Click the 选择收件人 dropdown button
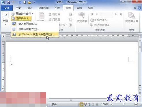The width and height of the screenshot is (142, 107). click(x=21, y=18)
